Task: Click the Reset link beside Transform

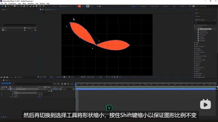Action: pos(39,97)
